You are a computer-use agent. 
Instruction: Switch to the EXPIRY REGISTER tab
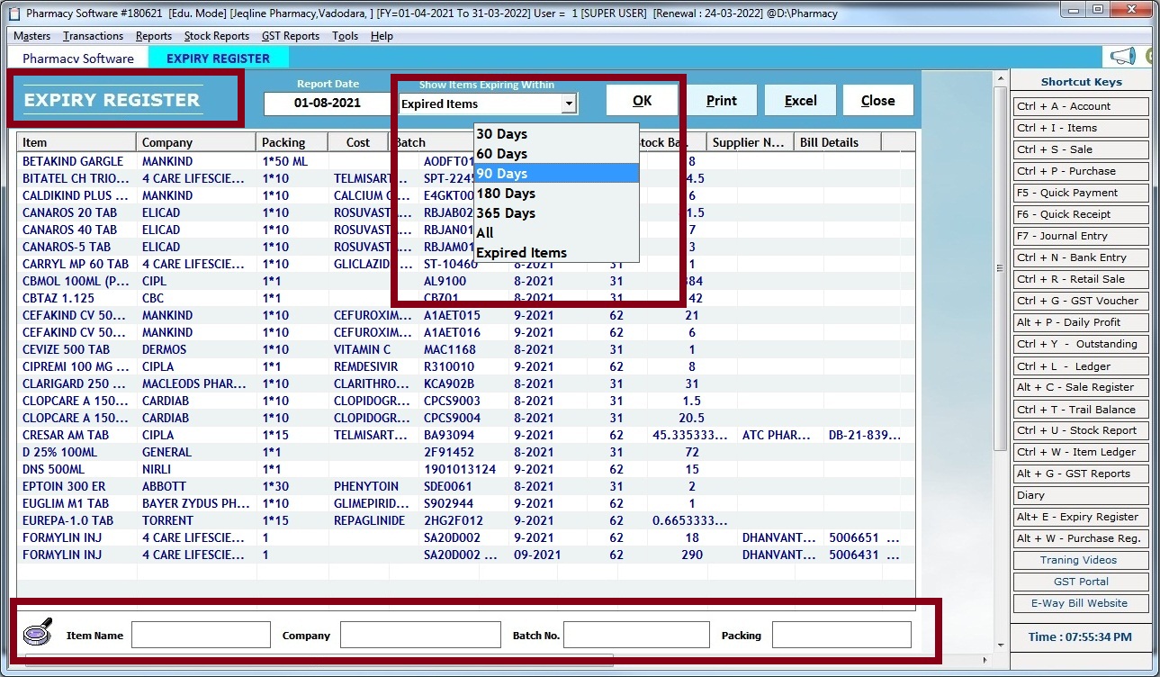(218, 57)
